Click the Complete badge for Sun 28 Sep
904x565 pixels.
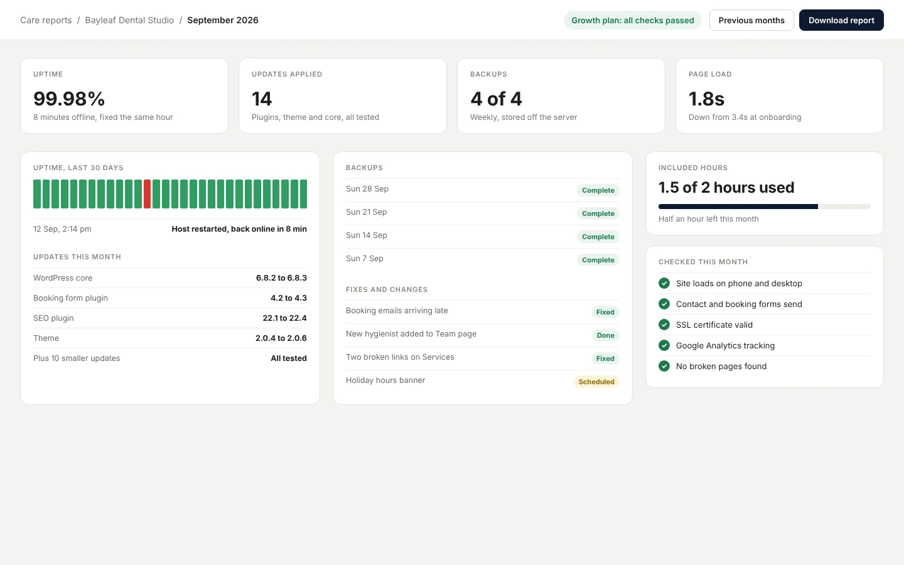[x=598, y=190]
